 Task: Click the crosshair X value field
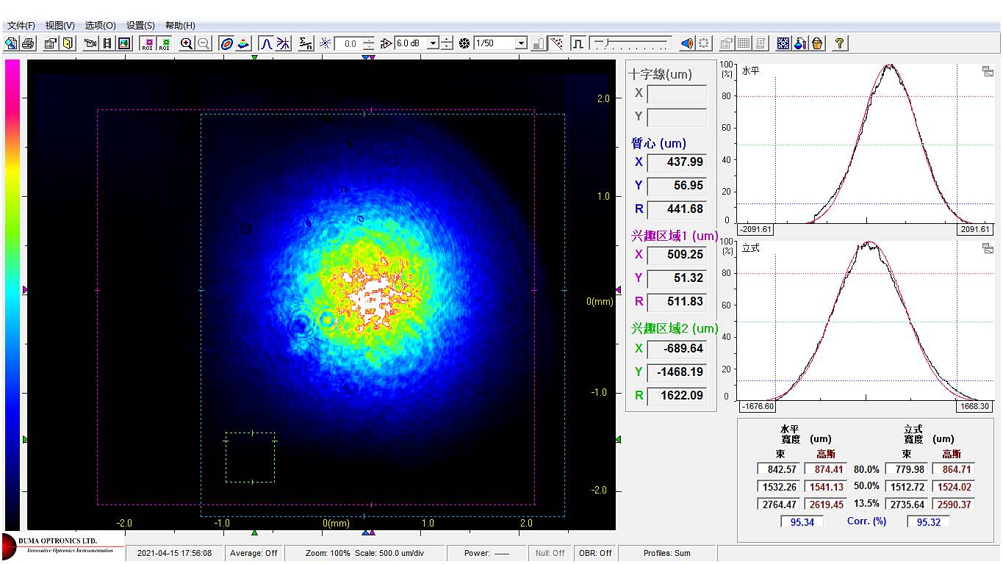pyautogui.click(x=676, y=93)
